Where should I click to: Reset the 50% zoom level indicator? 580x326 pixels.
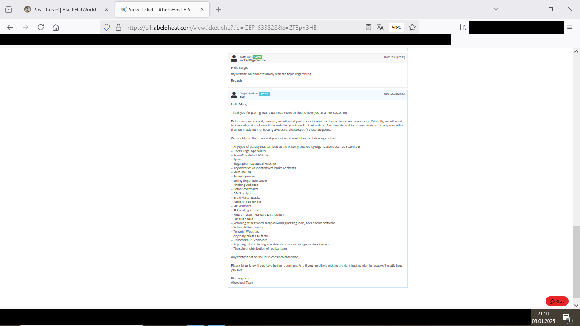point(396,27)
